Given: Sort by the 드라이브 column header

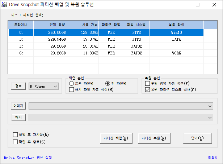Looking at the screenshot, I should coord(21,25).
